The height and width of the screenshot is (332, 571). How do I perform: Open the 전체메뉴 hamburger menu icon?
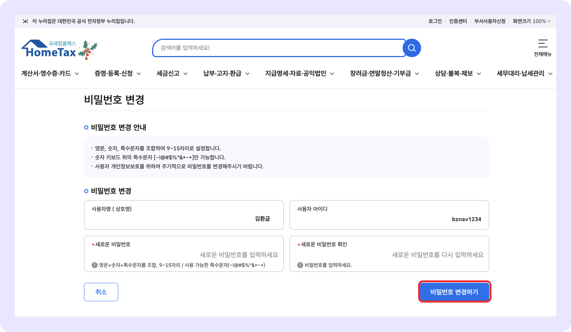(543, 44)
